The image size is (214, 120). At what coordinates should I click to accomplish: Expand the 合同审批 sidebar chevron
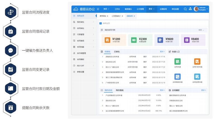94,28
